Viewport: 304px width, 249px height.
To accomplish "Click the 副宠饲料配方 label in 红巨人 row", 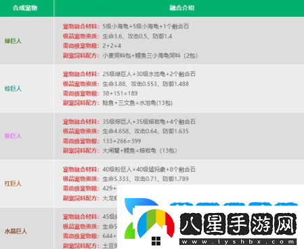I will [81, 198].
